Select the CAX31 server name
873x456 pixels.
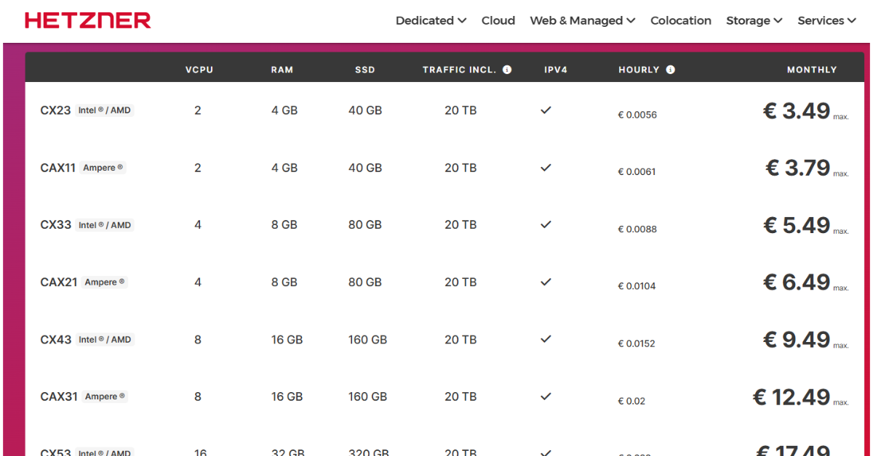pos(59,396)
